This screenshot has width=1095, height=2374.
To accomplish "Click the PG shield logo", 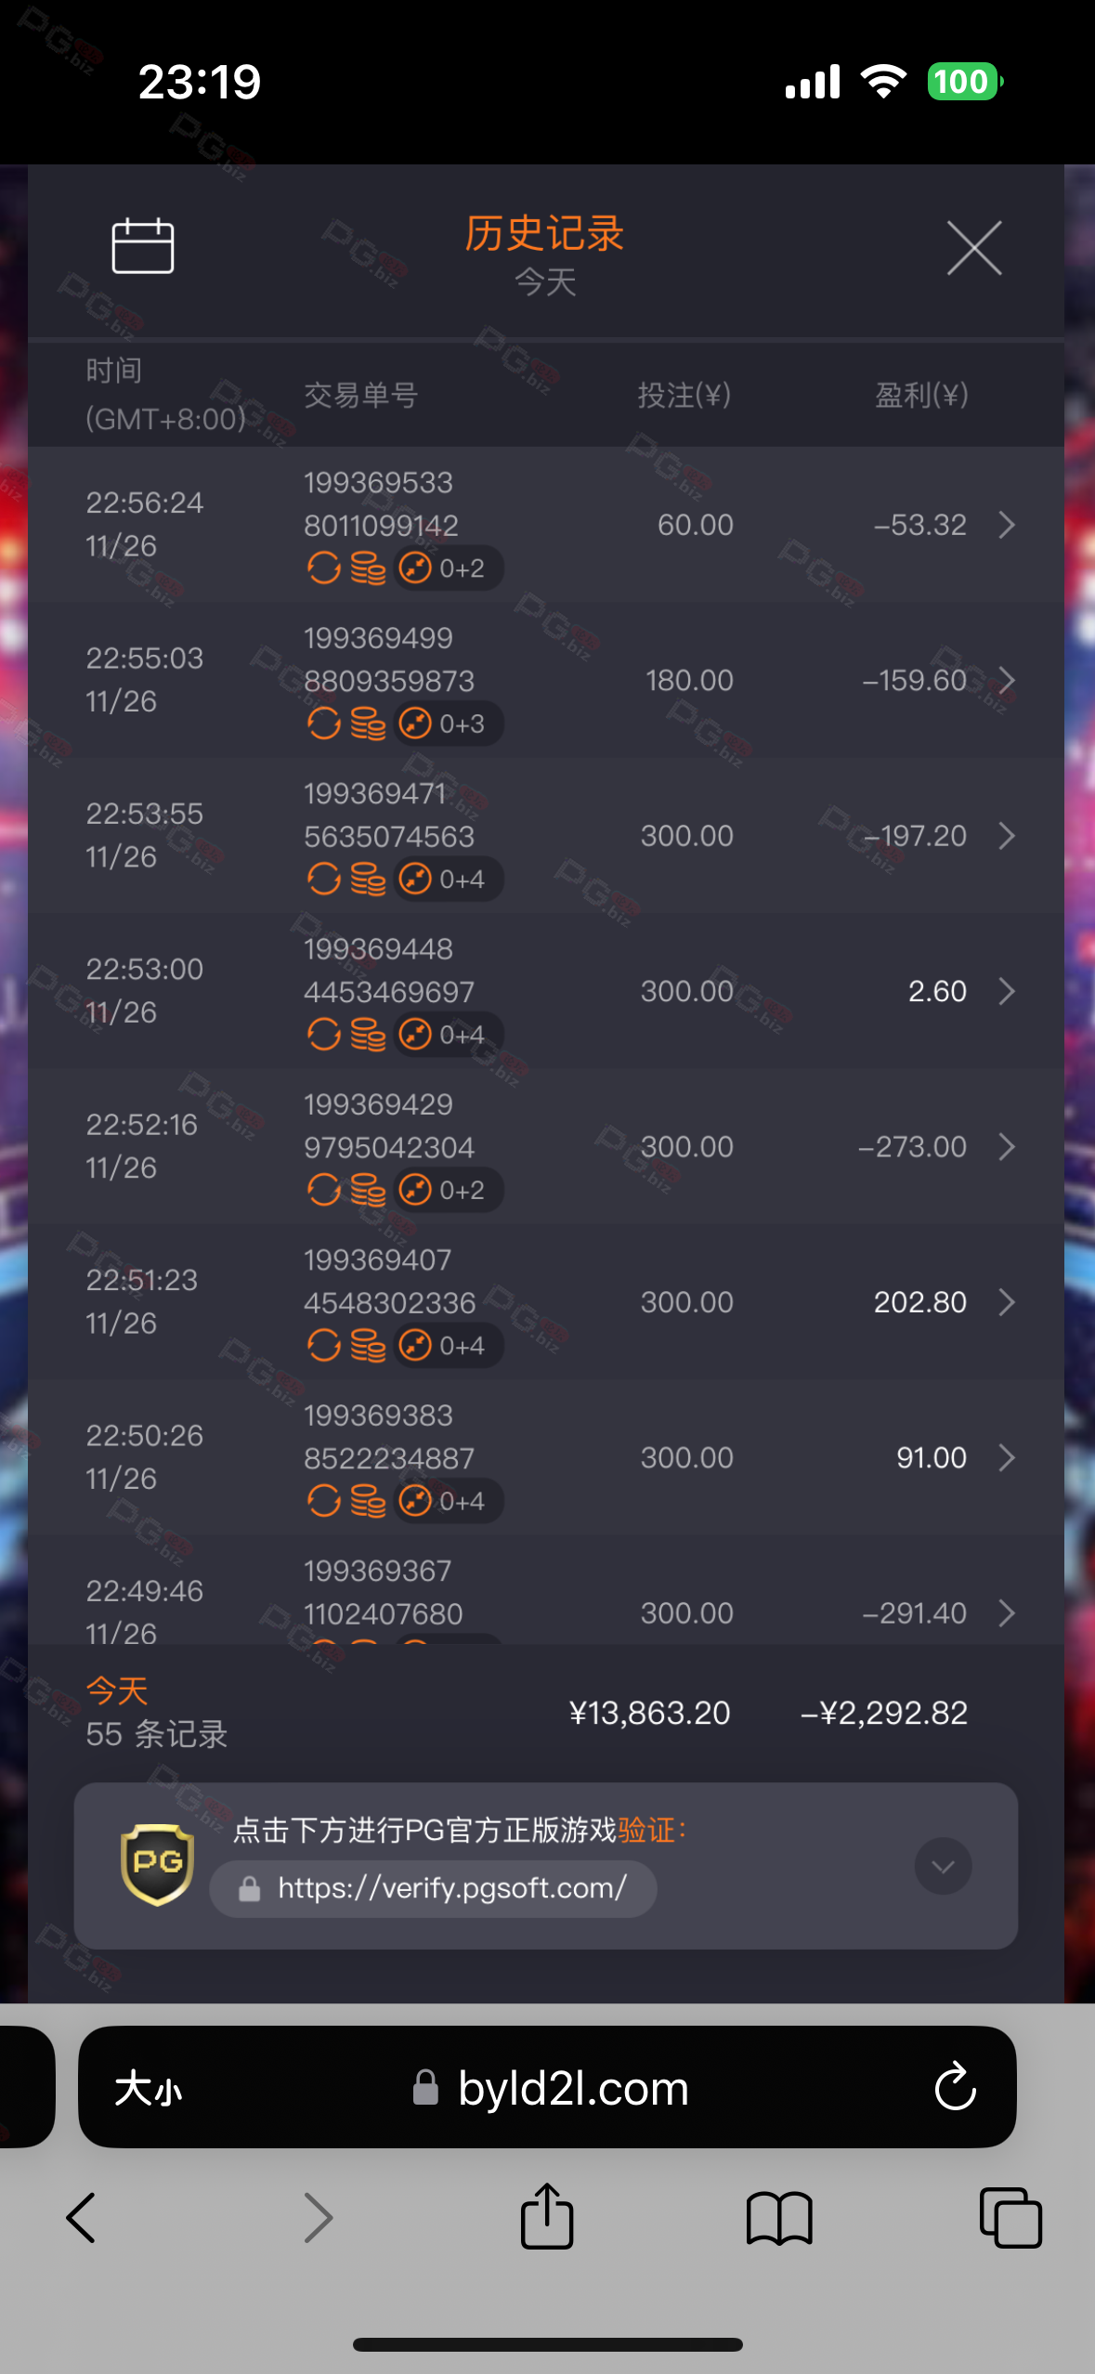I will (x=157, y=1864).
